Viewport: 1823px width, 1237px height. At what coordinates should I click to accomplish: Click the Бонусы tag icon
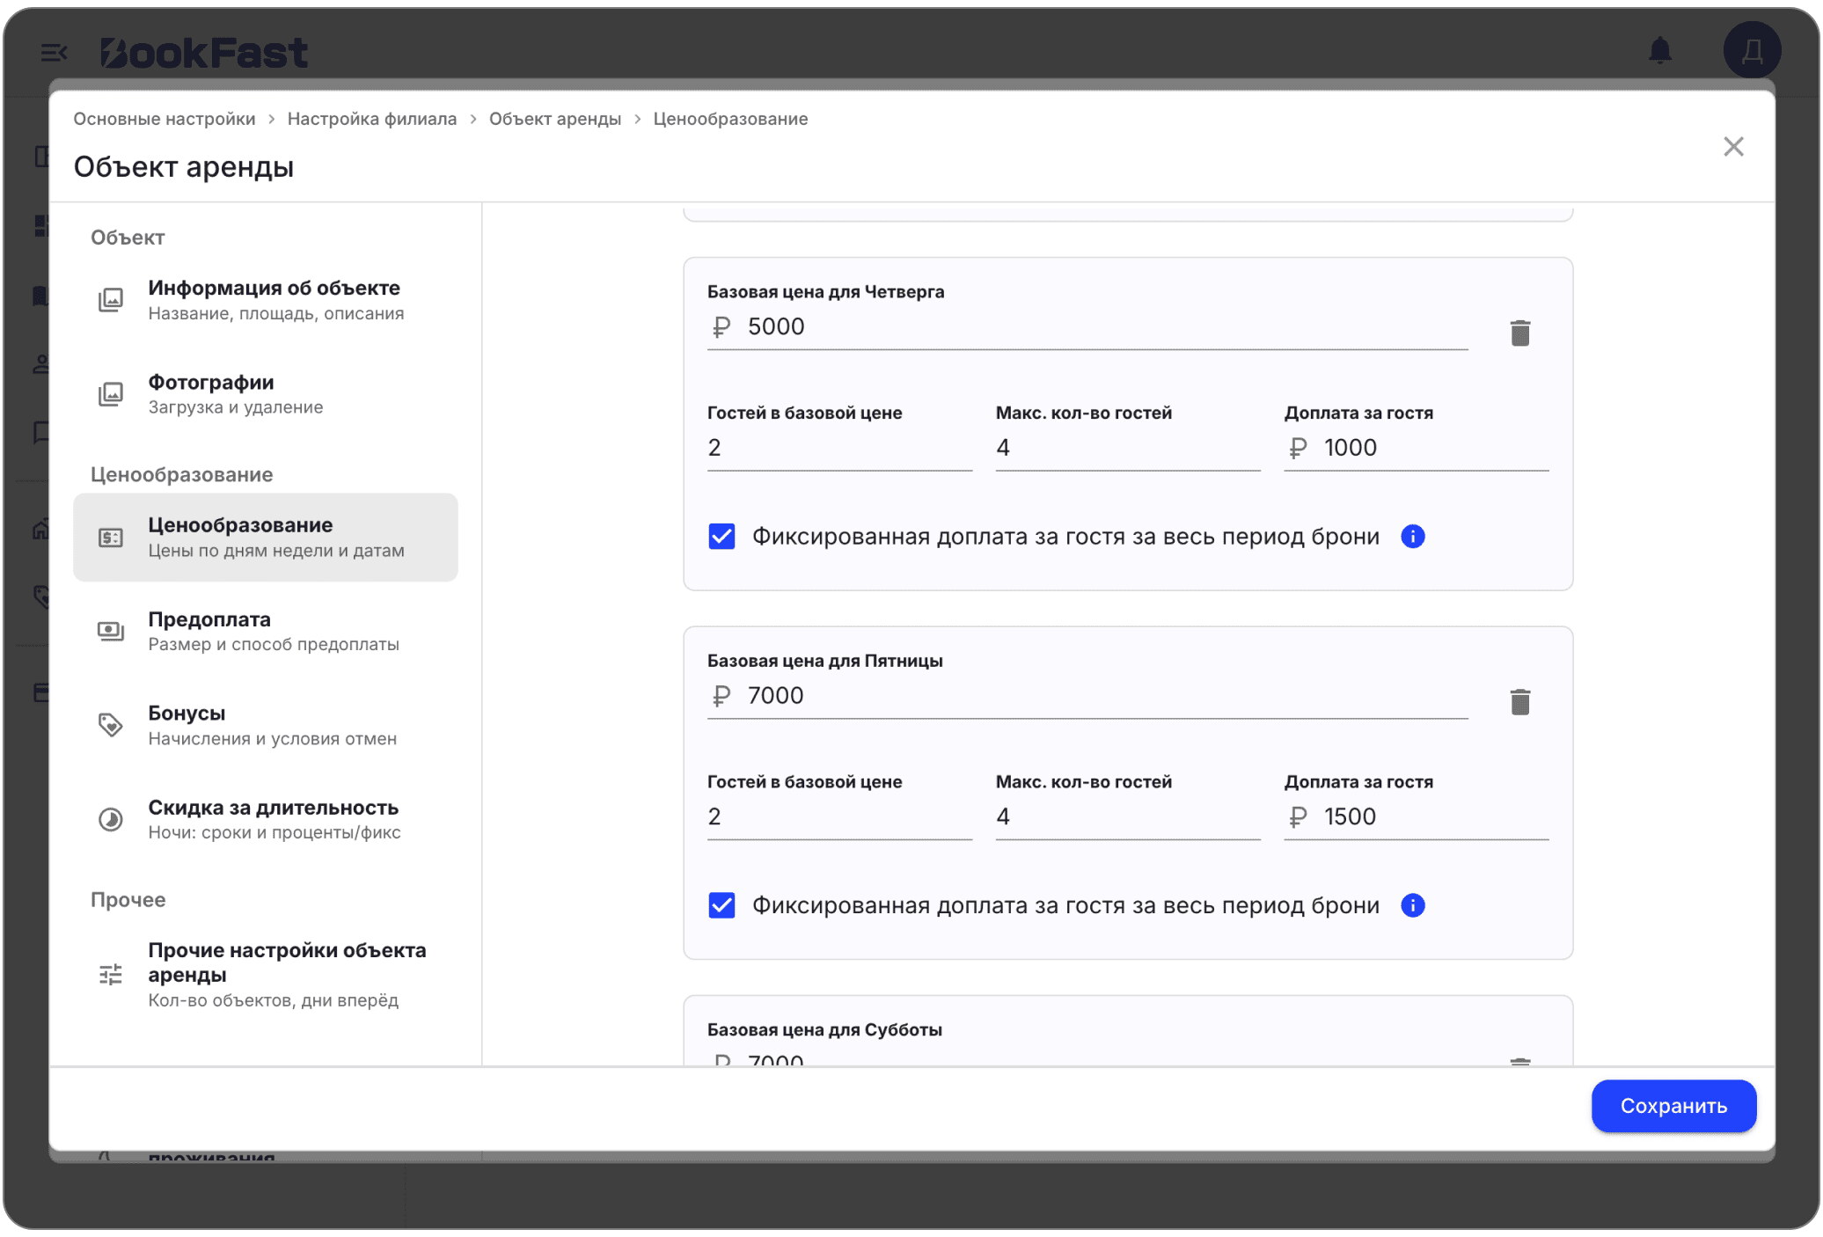point(110,725)
